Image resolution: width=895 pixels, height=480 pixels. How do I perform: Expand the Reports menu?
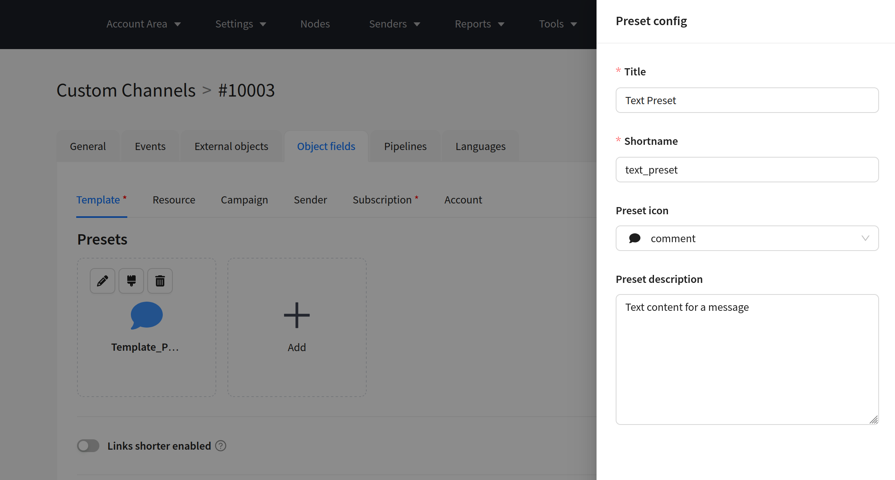point(480,24)
